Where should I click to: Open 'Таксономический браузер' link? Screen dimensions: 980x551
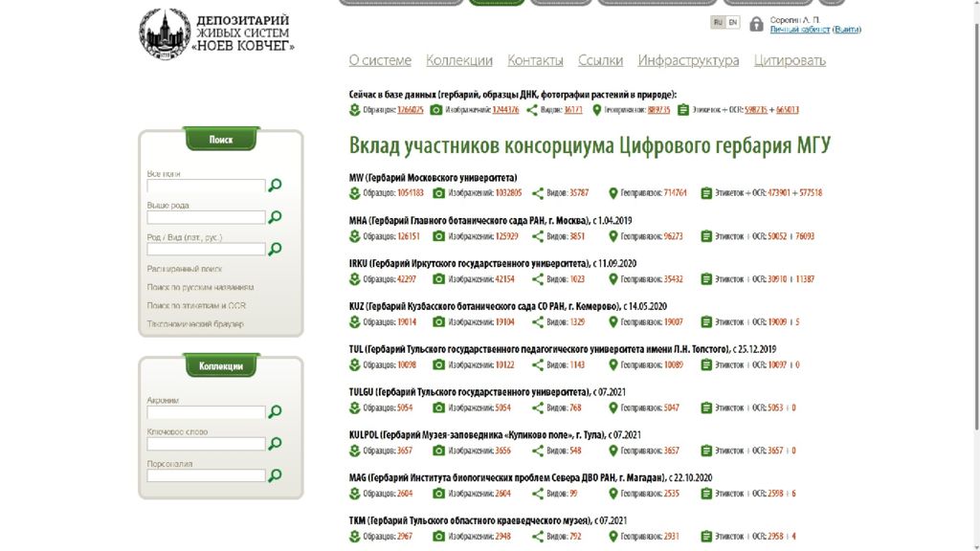195,324
